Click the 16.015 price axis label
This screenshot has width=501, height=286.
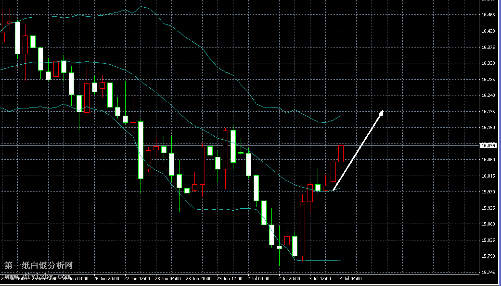(x=488, y=176)
